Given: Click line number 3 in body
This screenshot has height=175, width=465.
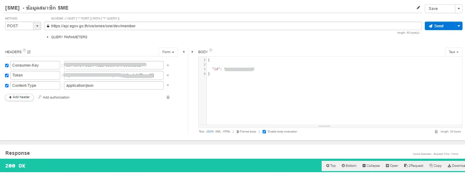Looking at the screenshot, I should (205, 69).
